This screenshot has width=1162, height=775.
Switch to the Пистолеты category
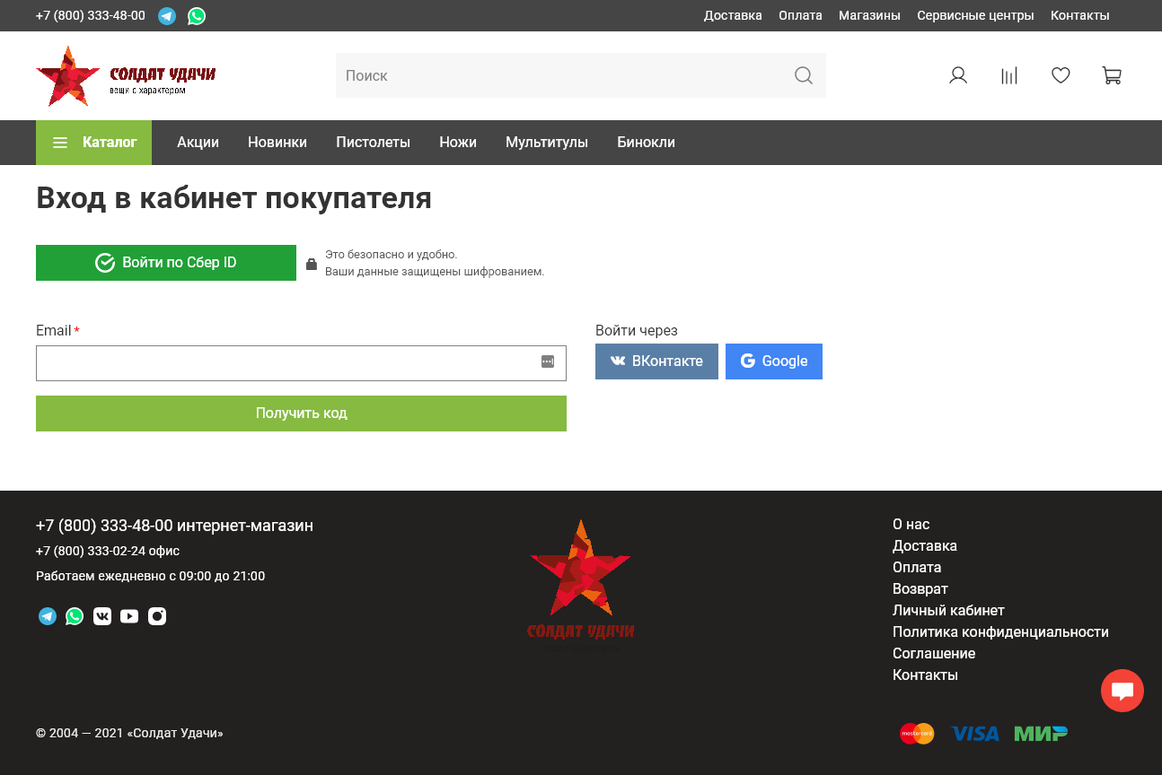373,142
